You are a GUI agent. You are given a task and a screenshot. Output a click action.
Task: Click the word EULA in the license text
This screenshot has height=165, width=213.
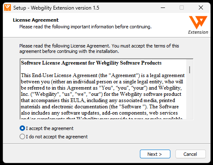(77, 100)
